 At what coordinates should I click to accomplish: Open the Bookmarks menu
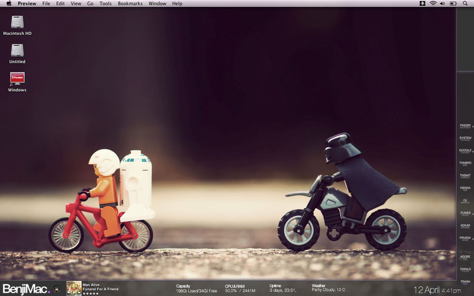(x=130, y=4)
